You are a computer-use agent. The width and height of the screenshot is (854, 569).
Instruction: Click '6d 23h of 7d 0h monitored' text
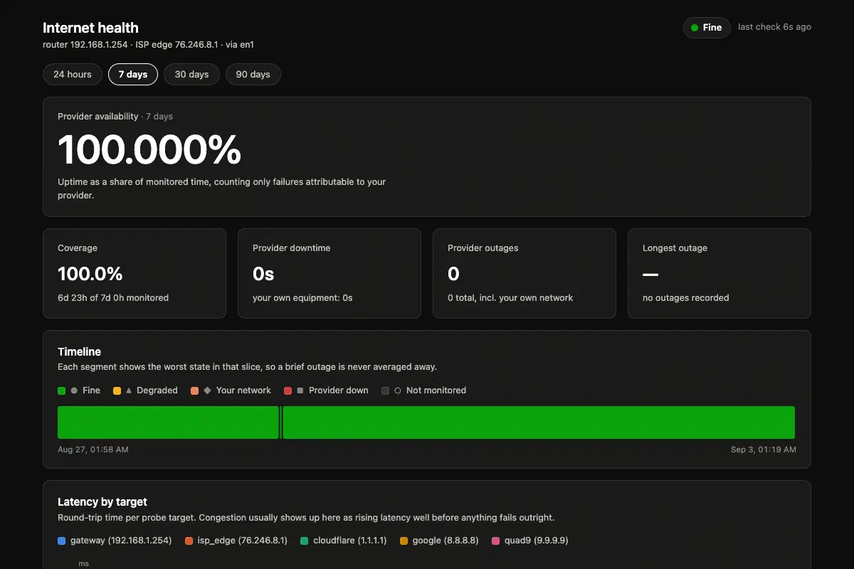(113, 298)
